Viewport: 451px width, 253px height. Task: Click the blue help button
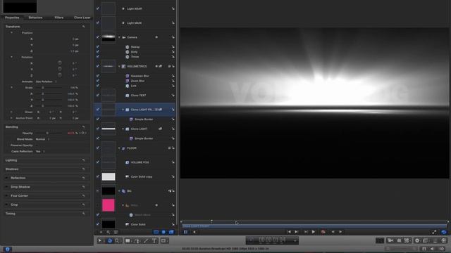tap(8, 249)
